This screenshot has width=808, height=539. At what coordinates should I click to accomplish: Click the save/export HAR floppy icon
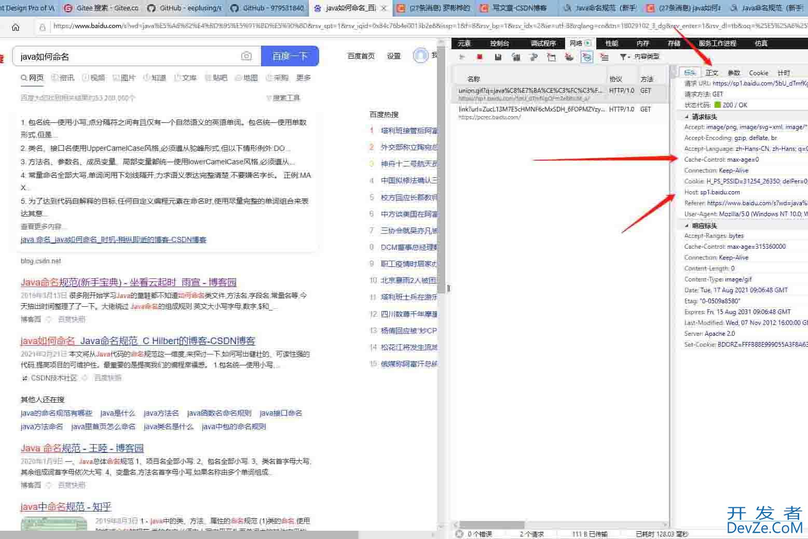(498, 57)
